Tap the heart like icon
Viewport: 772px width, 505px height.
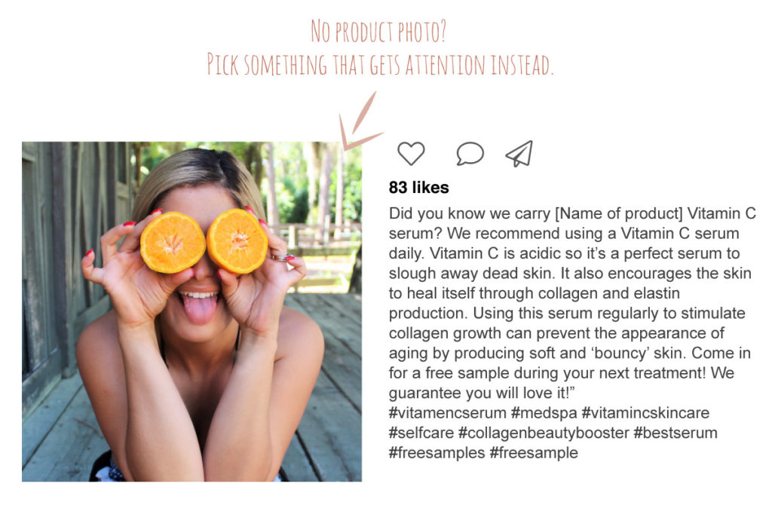(x=411, y=153)
